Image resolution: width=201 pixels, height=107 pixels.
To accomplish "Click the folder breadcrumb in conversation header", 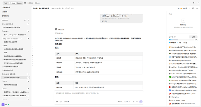I will [57, 8].
